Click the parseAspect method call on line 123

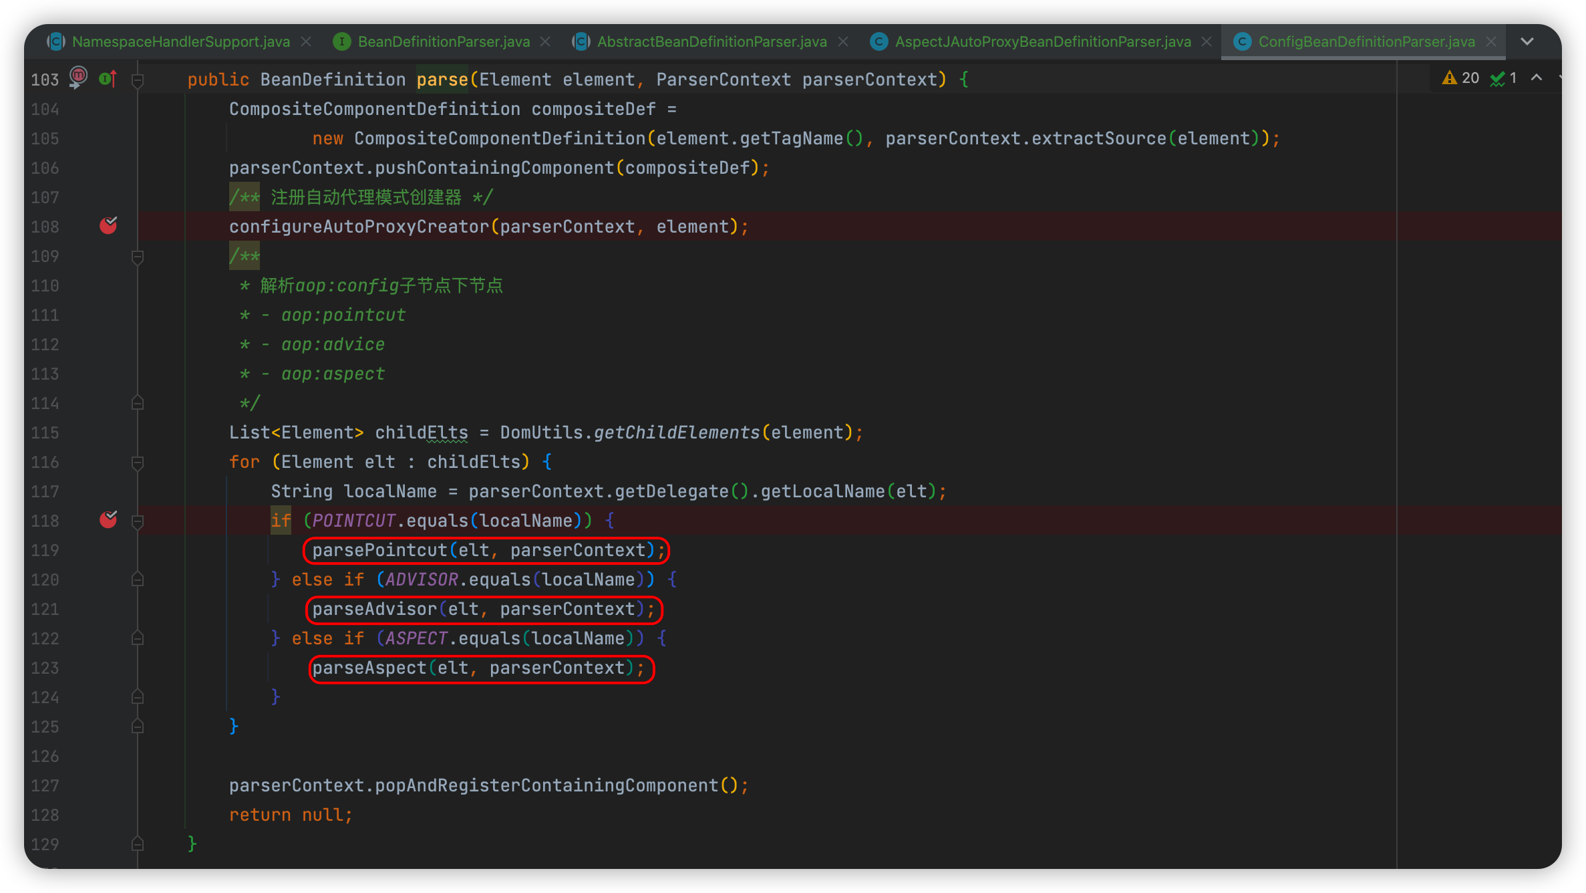(369, 668)
